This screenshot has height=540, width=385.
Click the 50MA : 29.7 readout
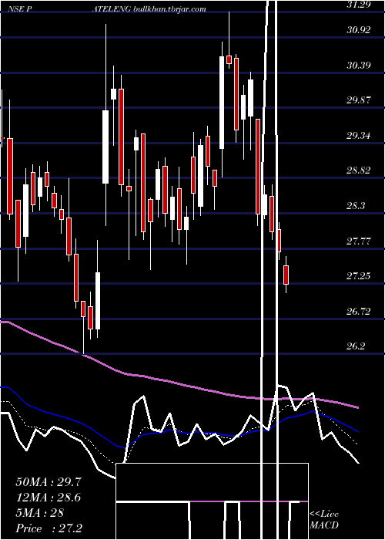click(49, 482)
